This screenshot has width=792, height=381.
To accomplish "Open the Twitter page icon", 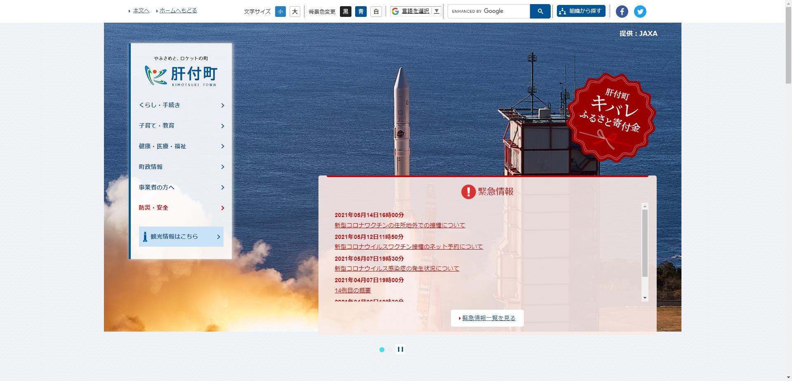I will tap(640, 12).
